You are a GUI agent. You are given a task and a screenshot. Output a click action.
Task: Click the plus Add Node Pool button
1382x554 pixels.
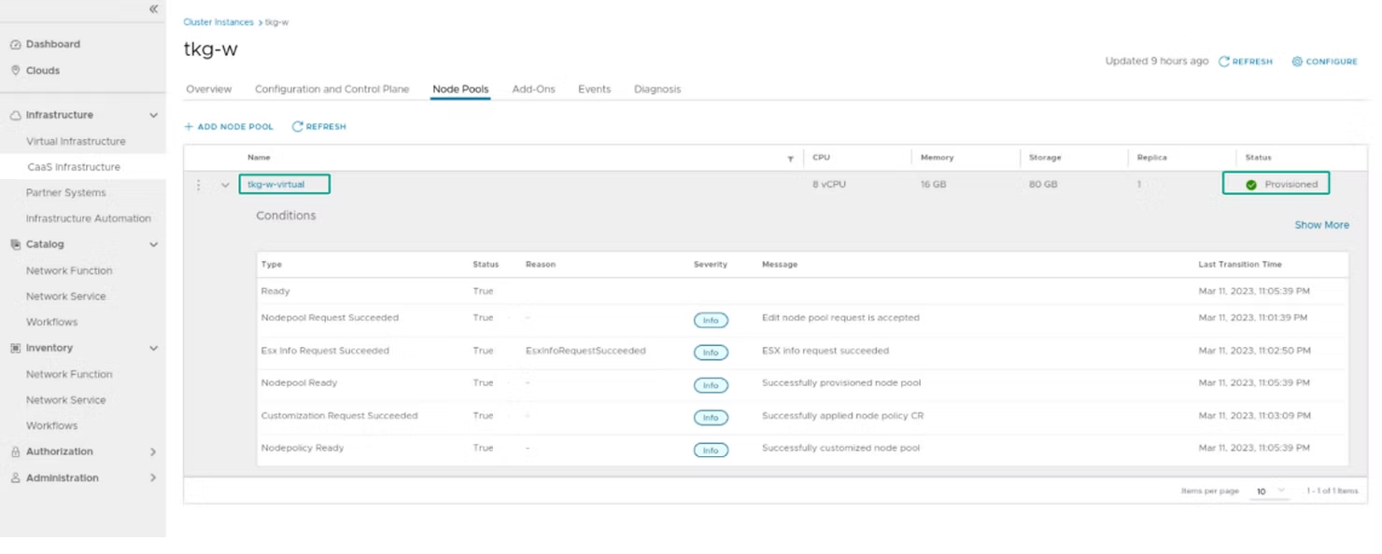[189, 127]
